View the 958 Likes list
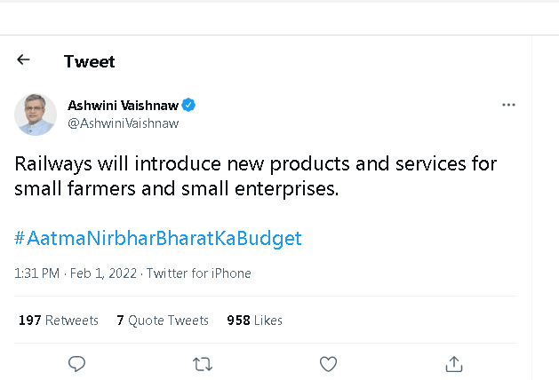This screenshot has height=380, width=559. (x=254, y=321)
